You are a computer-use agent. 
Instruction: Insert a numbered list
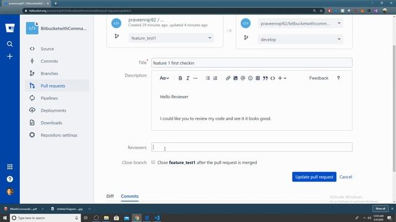[215, 78]
